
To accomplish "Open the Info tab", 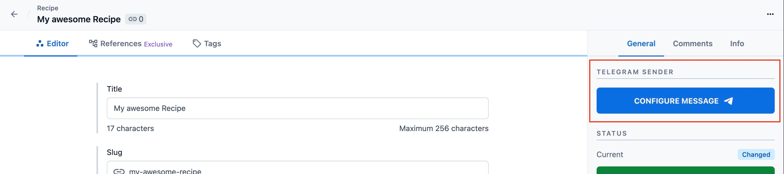I will (737, 43).
